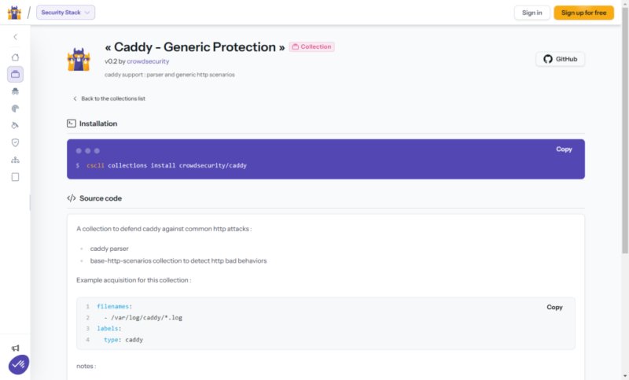Image resolution: width=629 pixels, height=380 pixels.
Task: Open the paint bucket icon in sidebar
Action: (15, 126)
